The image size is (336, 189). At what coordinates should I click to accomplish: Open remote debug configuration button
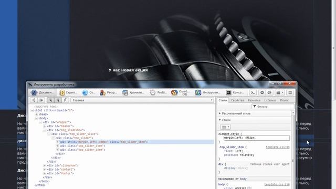(269, 92)
